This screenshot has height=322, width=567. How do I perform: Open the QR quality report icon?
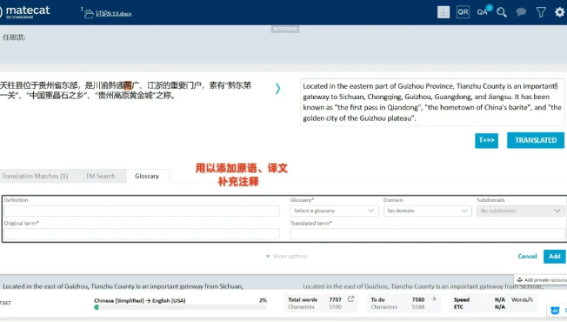coord(463,12)
